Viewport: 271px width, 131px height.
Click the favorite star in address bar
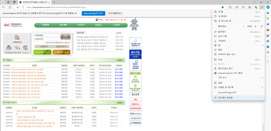tap(222, 7)
